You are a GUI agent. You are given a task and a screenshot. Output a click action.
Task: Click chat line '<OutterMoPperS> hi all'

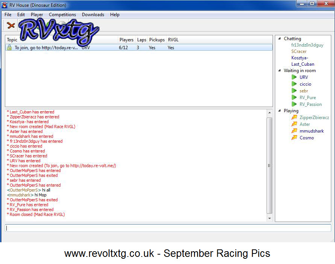point(29,190)
